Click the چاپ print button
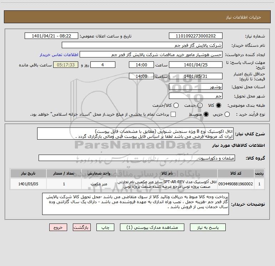 105,227
